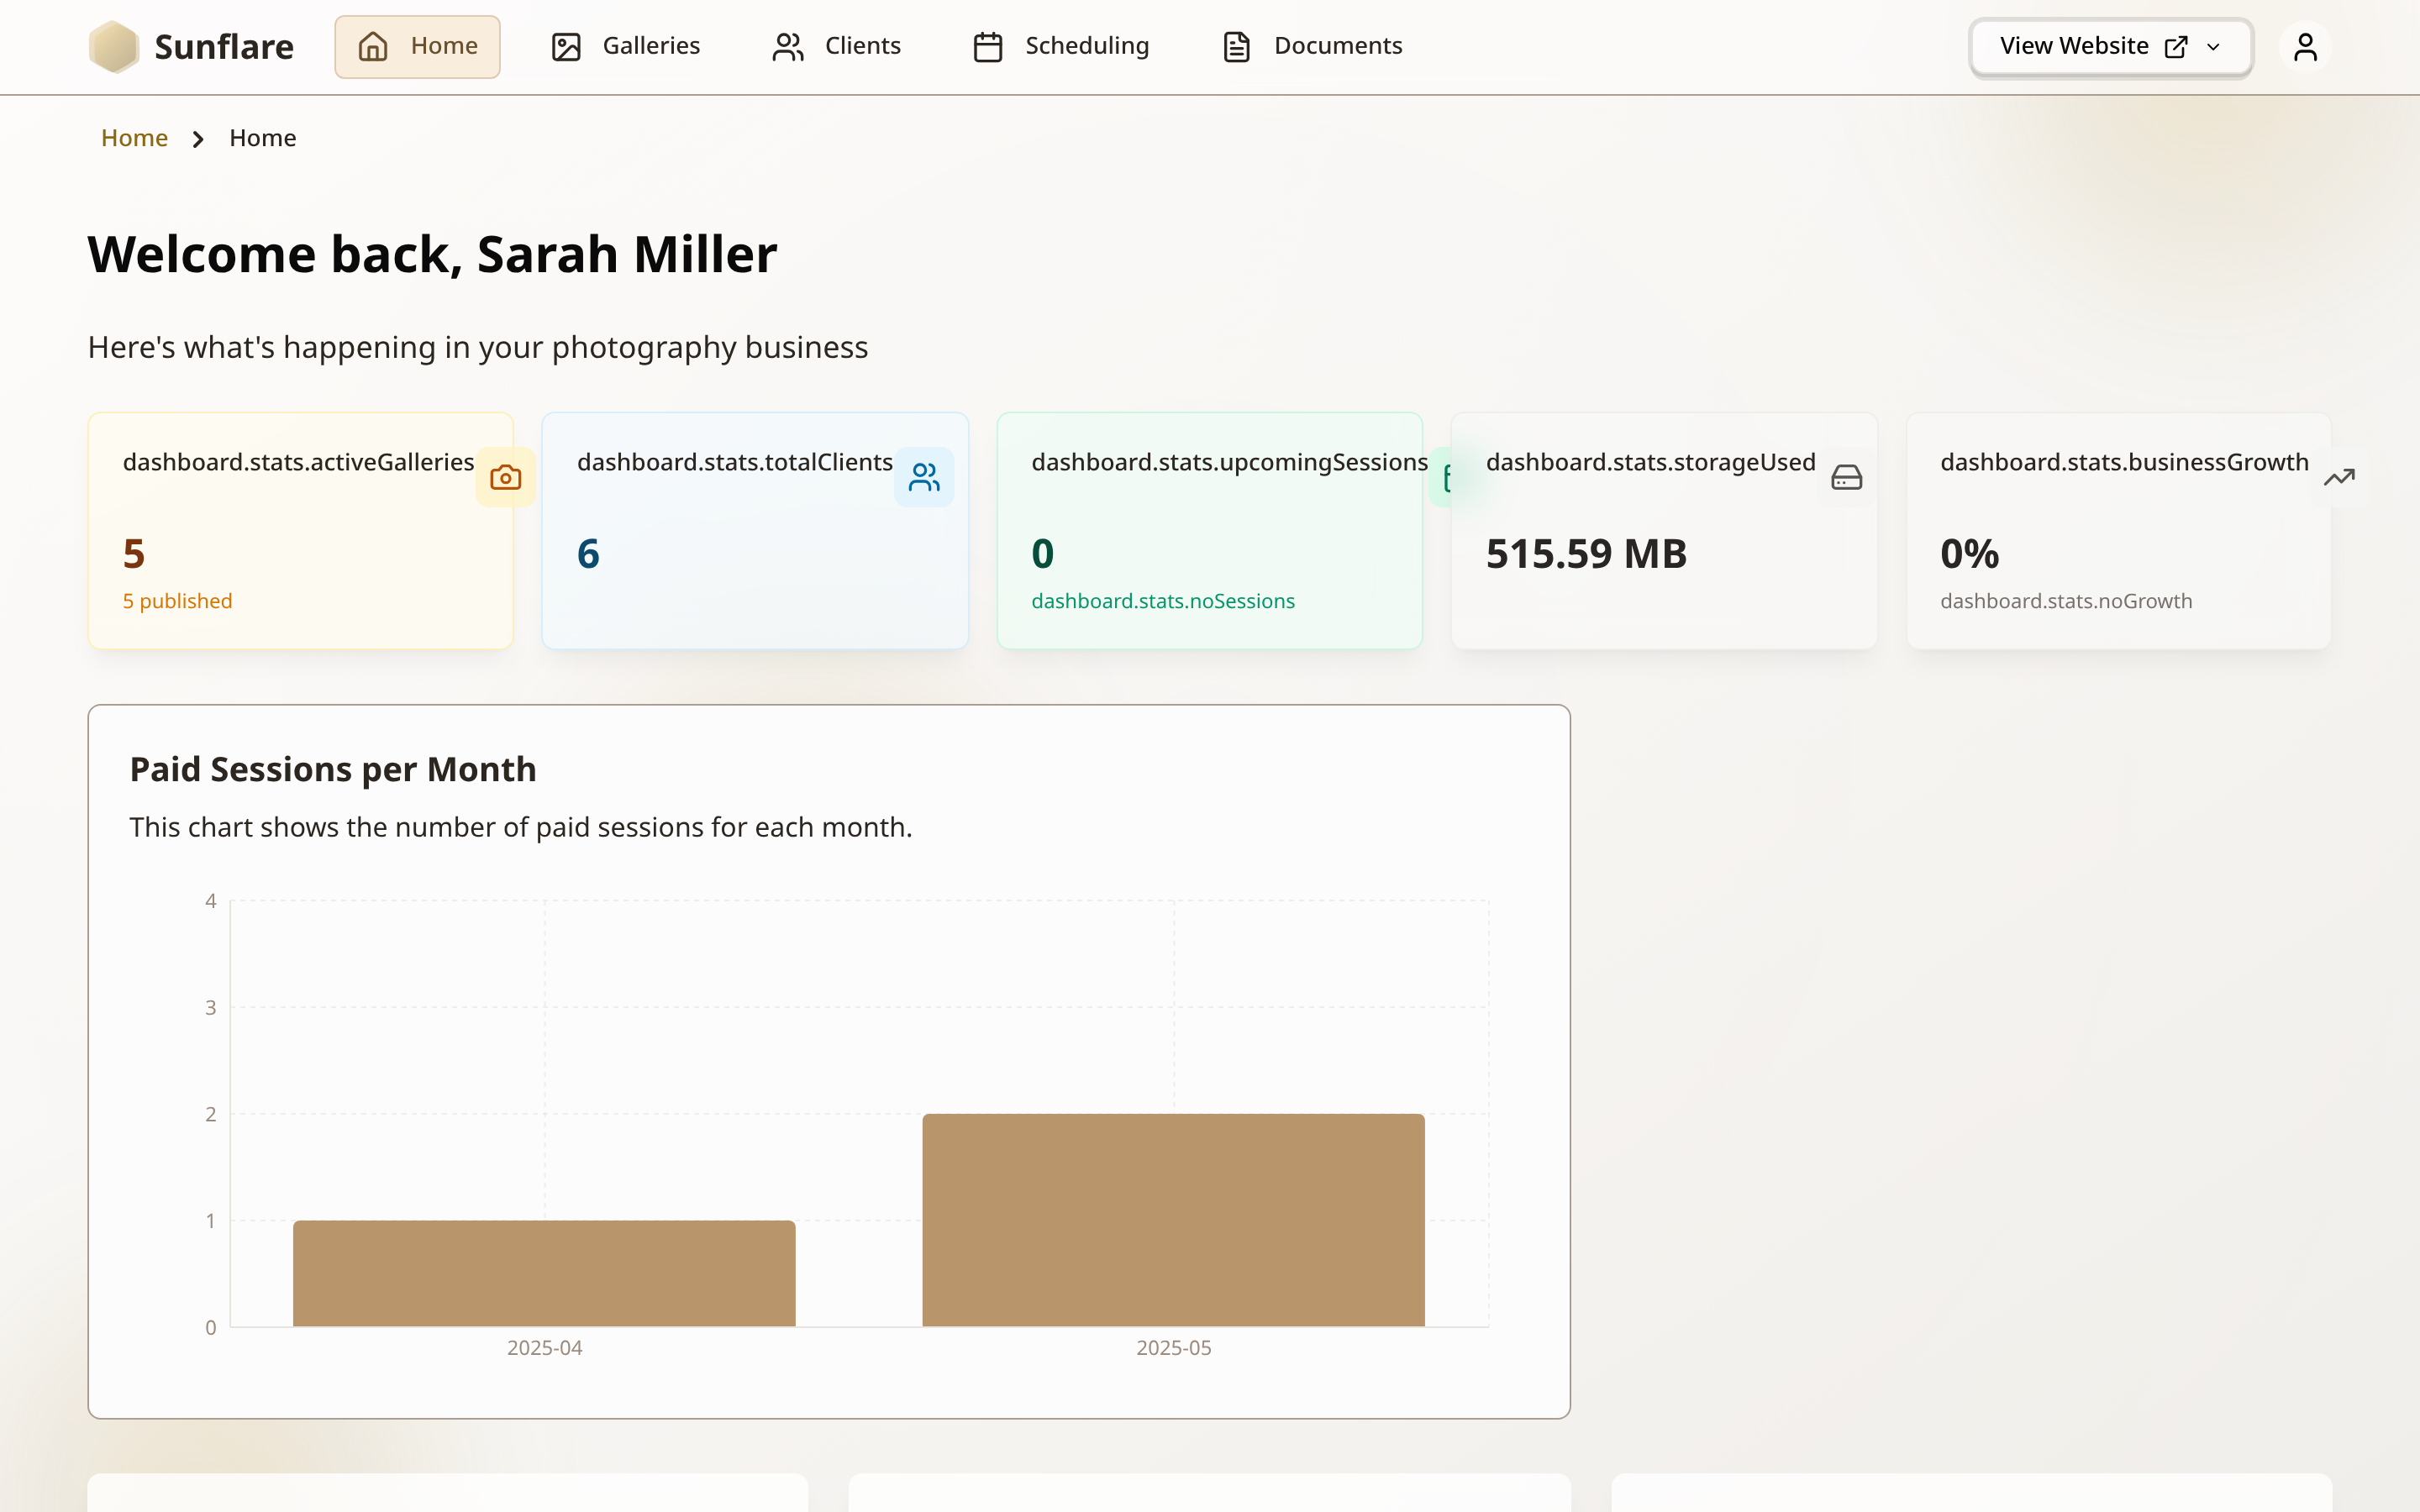Open the Home breadcrumb link
Screen dimensions: 2420x1512
(x=133, y=138)
